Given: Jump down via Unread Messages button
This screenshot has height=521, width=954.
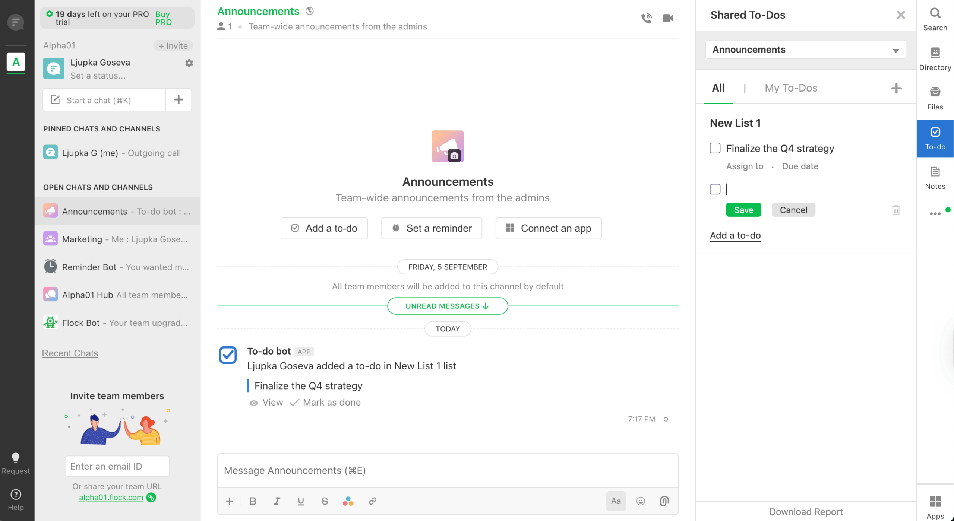Looking at the screenshot, I should [x=448, y=306].
